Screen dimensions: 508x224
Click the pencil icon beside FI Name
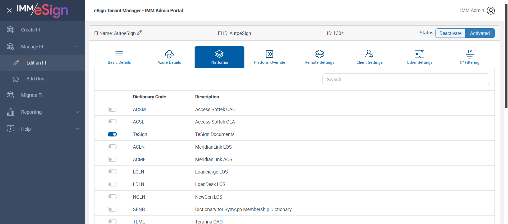click(x=139, y=33)
